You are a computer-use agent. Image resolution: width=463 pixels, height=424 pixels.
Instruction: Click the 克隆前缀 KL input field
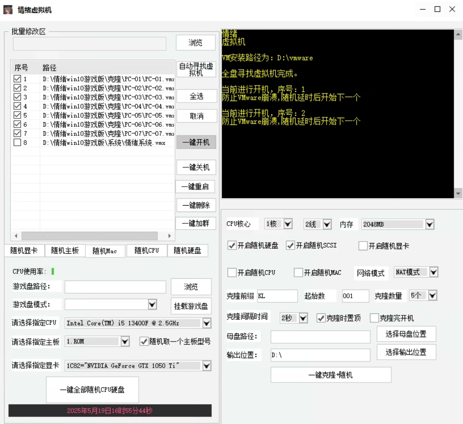pyautogui.click(x=277, y=296)
